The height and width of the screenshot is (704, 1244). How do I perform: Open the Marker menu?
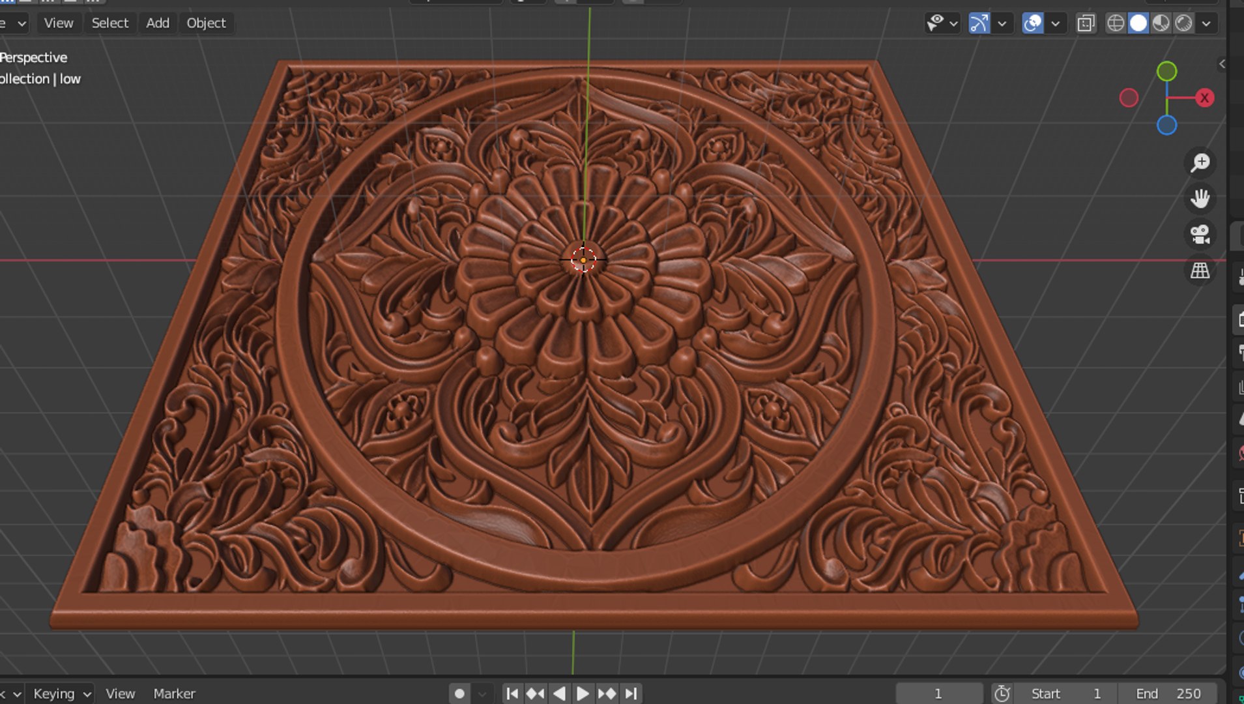174,694
